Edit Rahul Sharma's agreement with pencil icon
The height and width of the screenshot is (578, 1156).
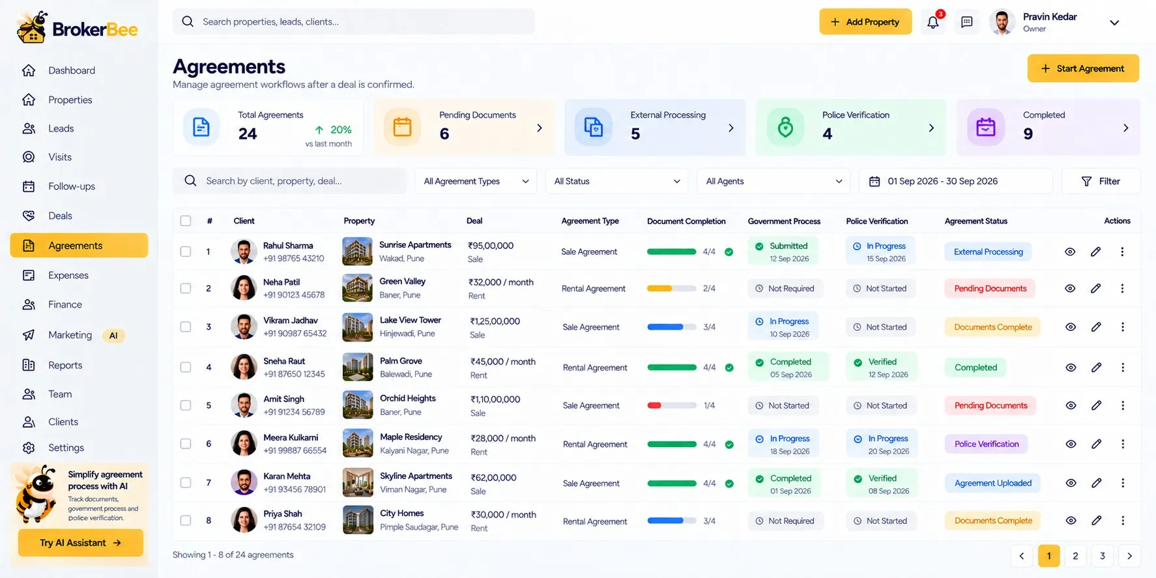pos(1096,252)
